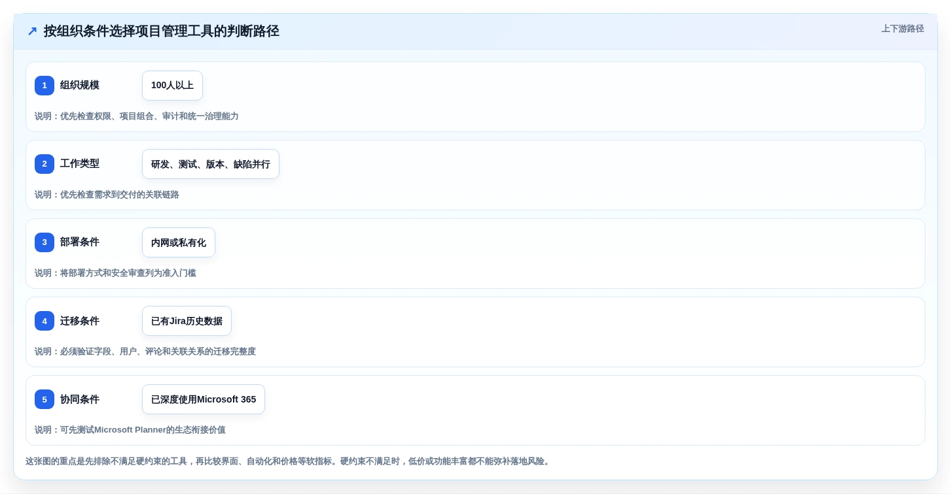Select the 已深度使用Microsoft 365 chip
951x494 pixels.
tap(204, 399)
